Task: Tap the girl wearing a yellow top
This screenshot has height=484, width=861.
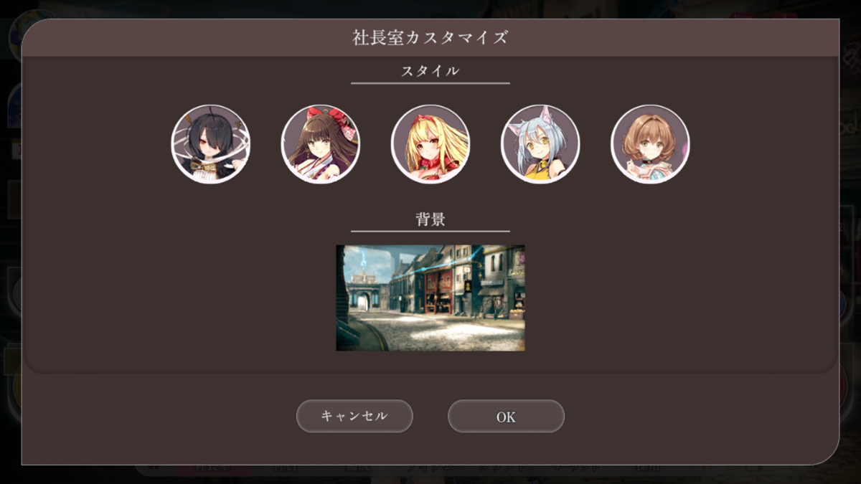Action: point(540,144)
